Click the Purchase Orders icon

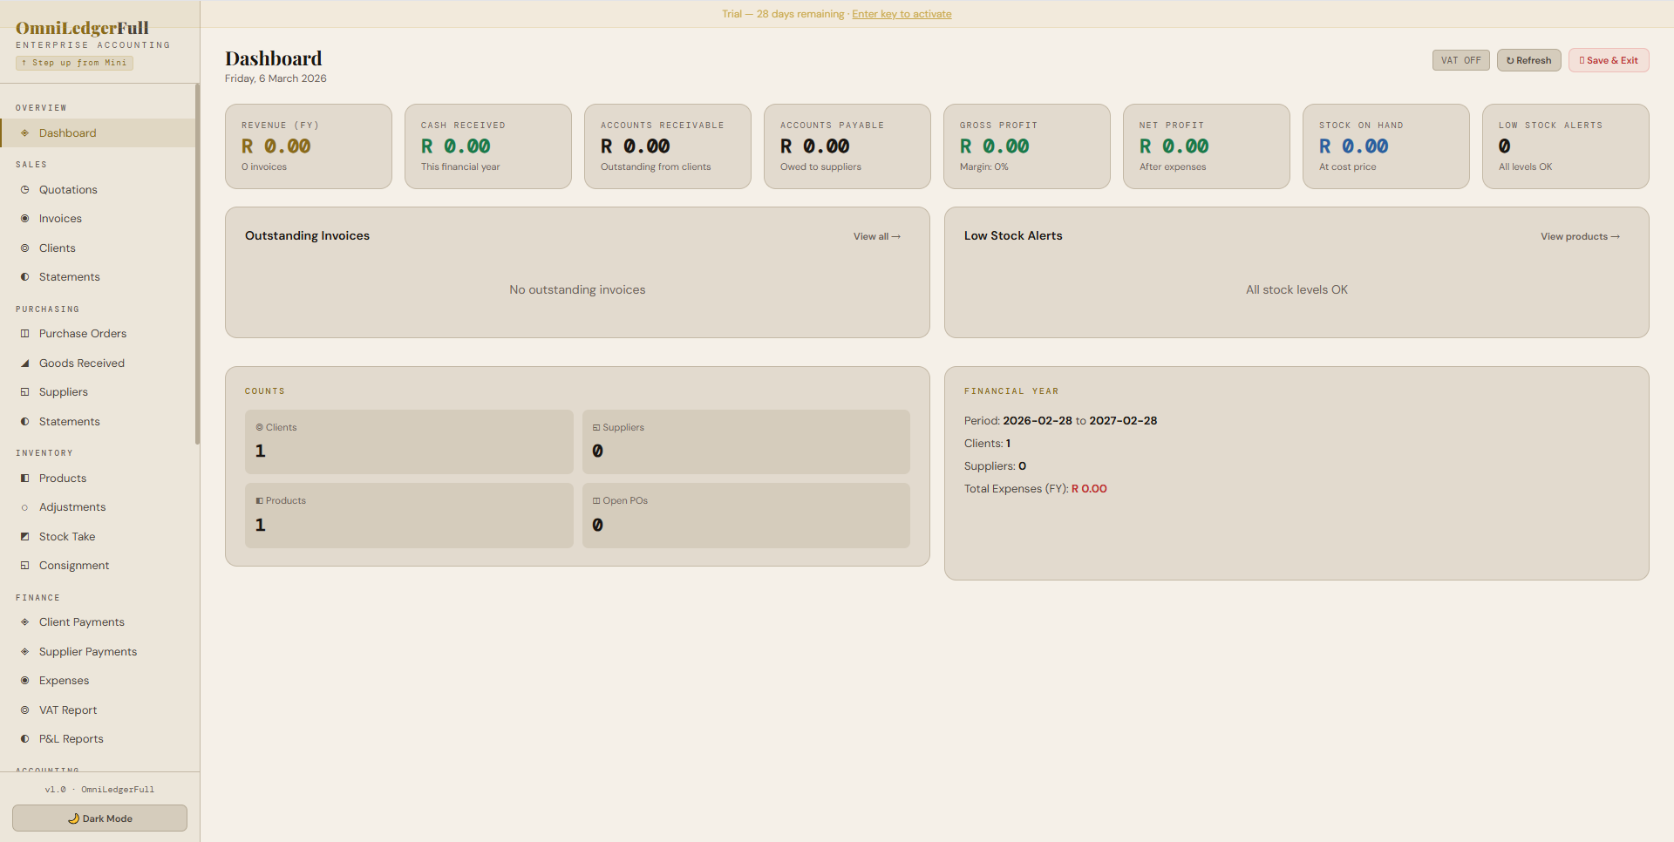[x=25, y=333]
